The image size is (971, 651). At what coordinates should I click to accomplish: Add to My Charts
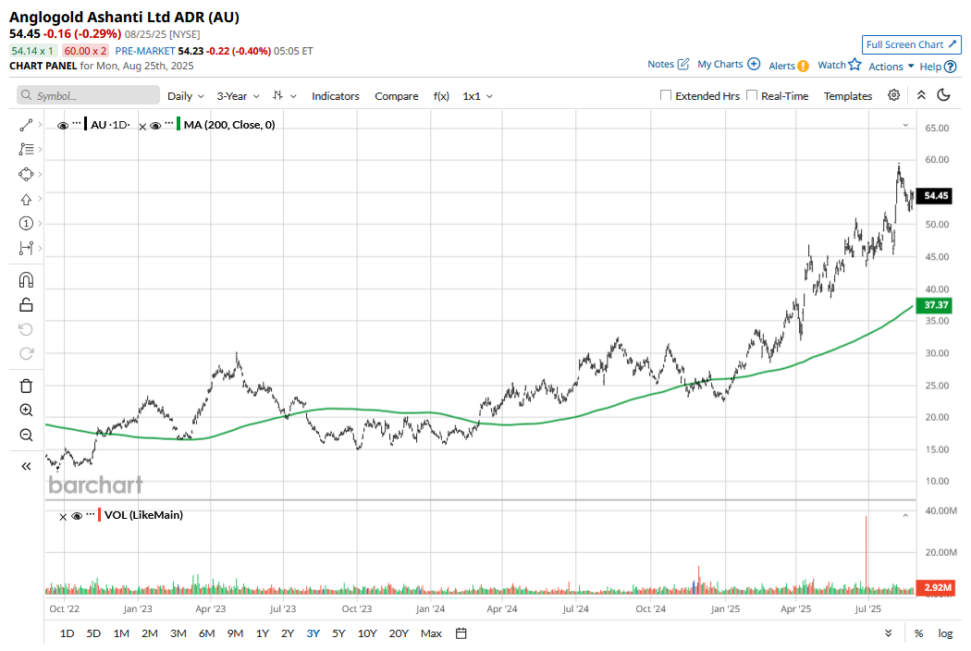(729, 64)
